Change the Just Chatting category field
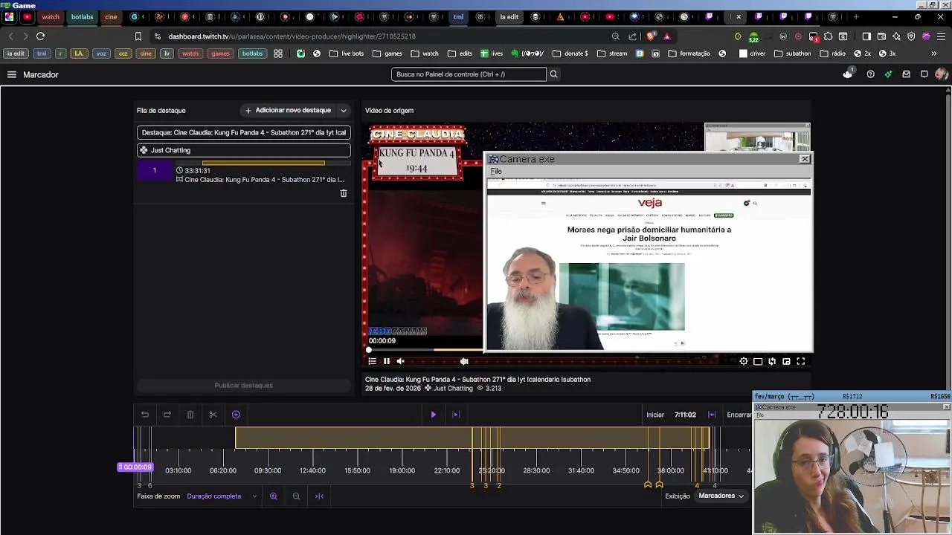The width and height of the screenshot is (952, 535). (x=244, y=150)
